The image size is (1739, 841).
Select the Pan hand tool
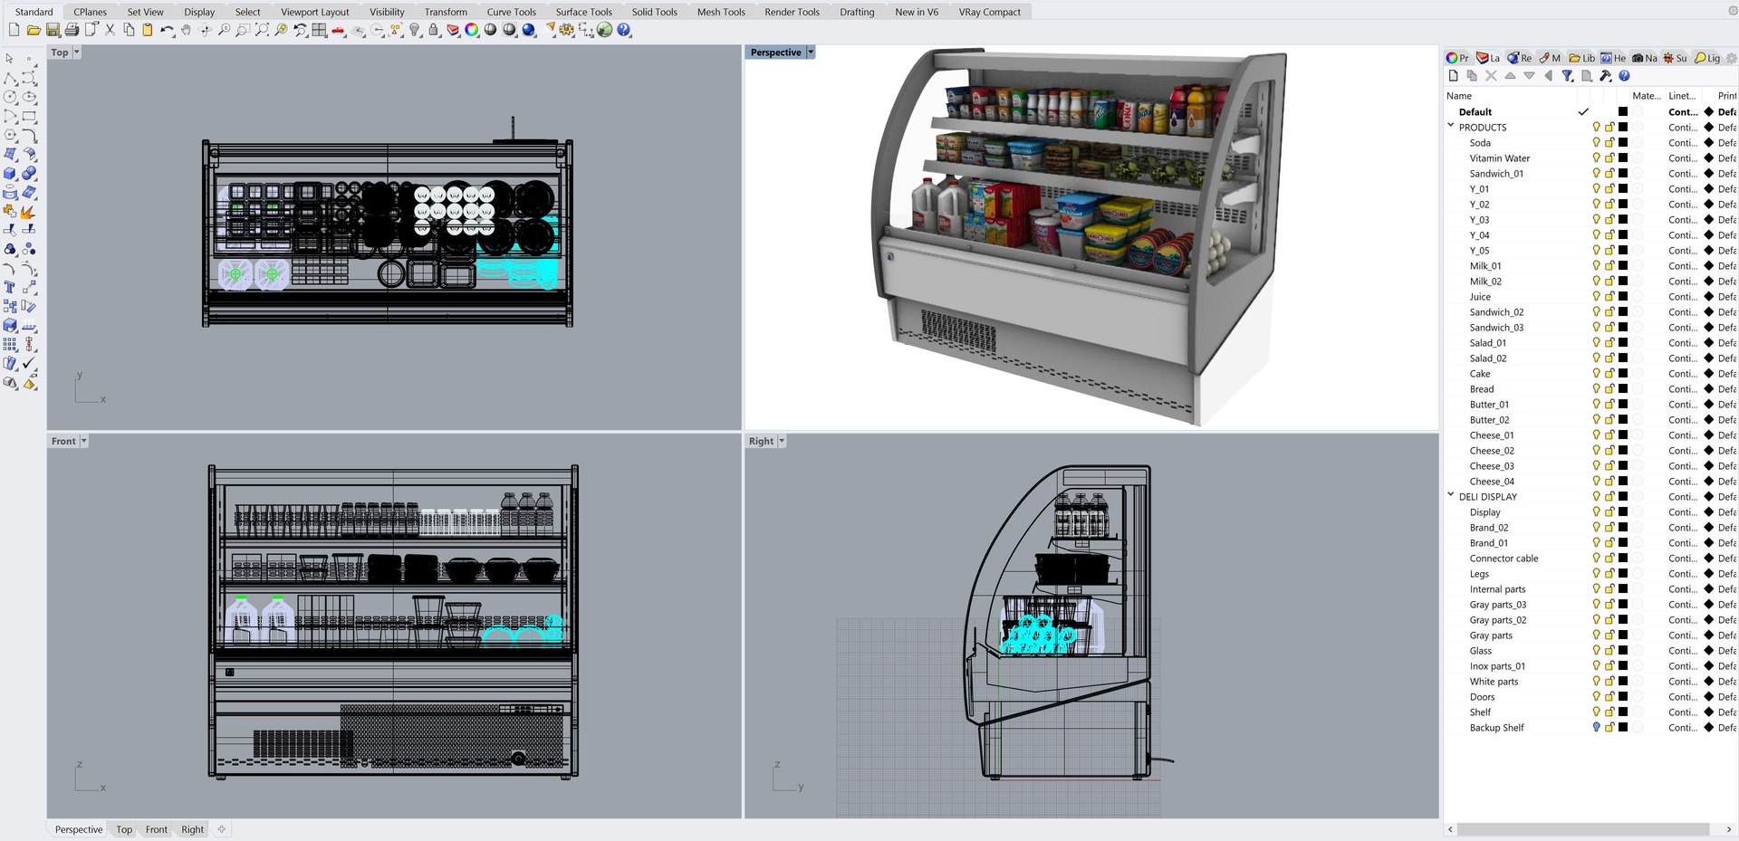[x=186, y=30]
